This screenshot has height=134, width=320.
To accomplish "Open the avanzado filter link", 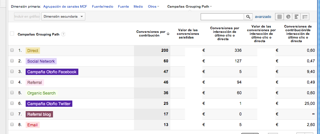I will point(263,17).
